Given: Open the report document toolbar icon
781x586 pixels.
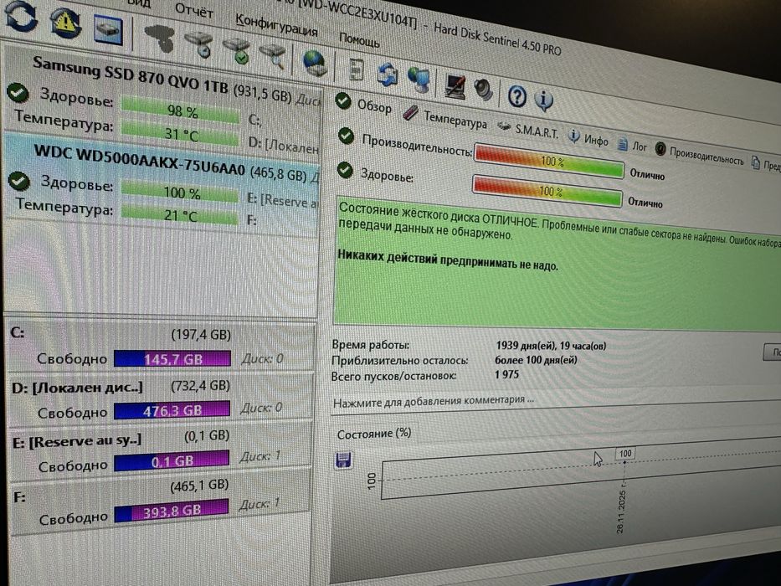Looking at the screenshot, I should pyautogui.click(x=356, y=69).
